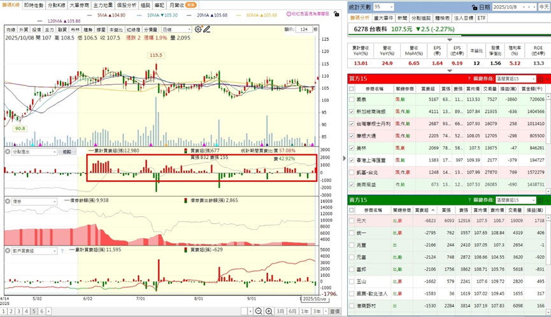551x317 pixels.
Task: Open 借券 indicator dropdown
Action: tap(34, 202)
